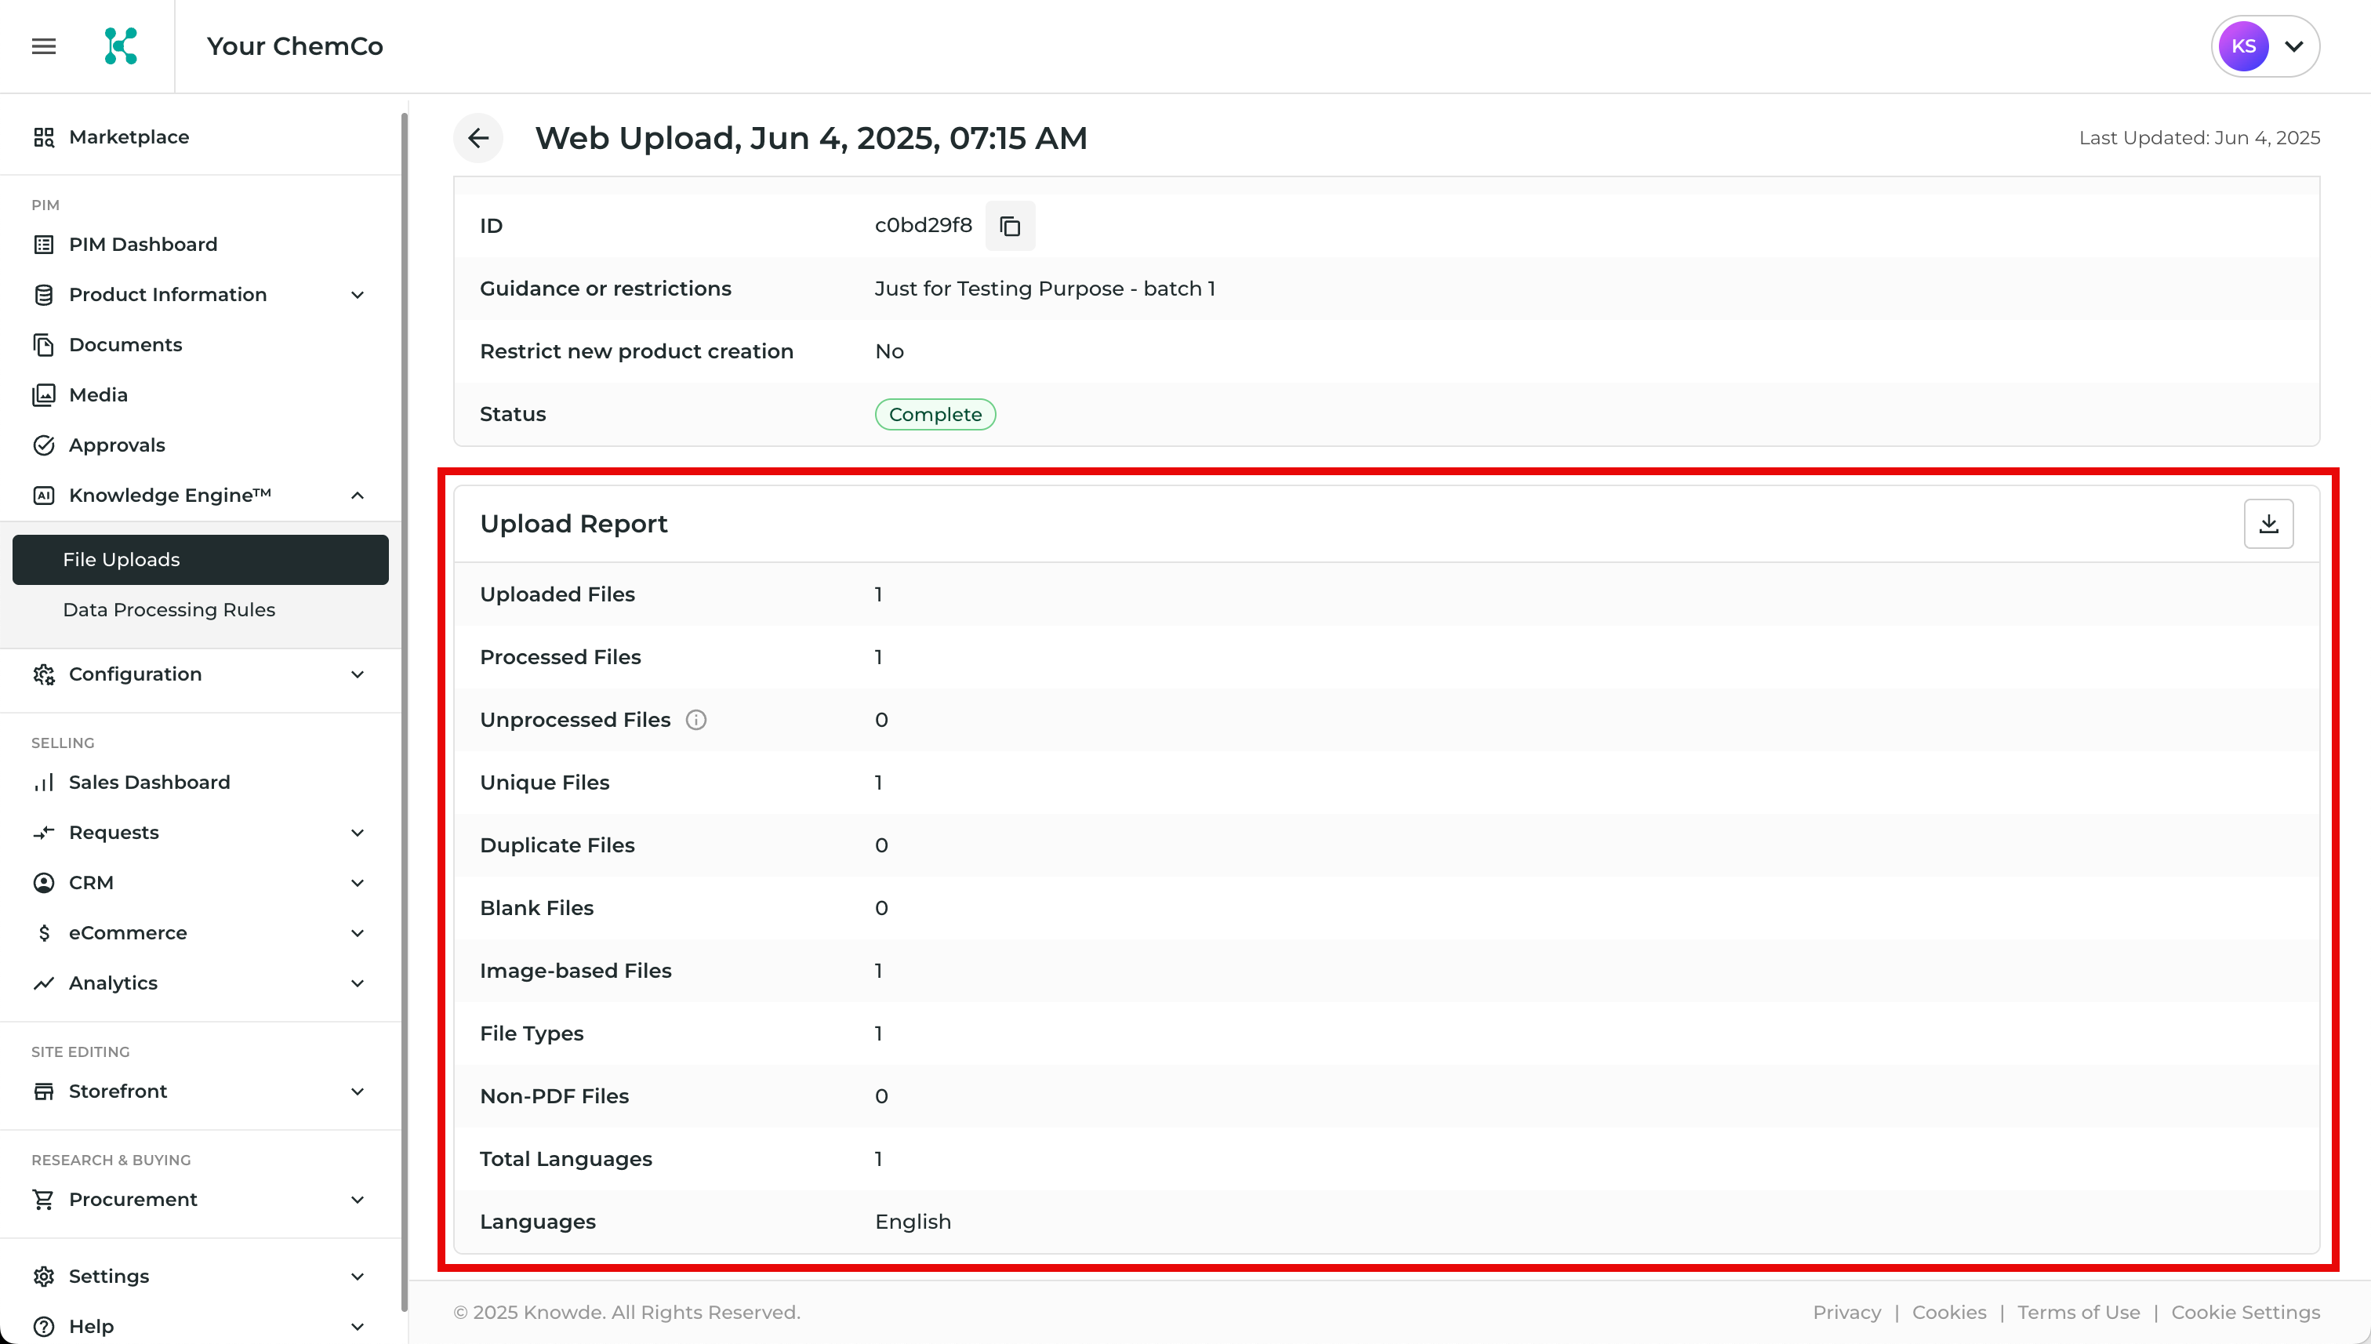Click the Approvals checkmark icon

[43, 445]
